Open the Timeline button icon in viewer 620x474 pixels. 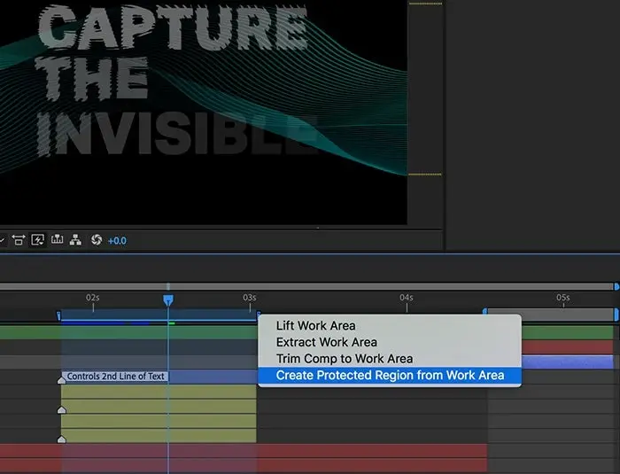pyautogui.click(x=58, y=240)
